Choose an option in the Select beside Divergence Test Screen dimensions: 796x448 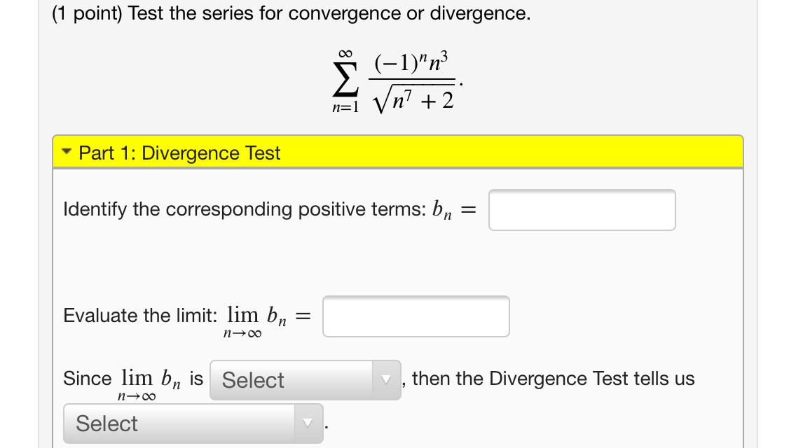[x=294, y=380]
